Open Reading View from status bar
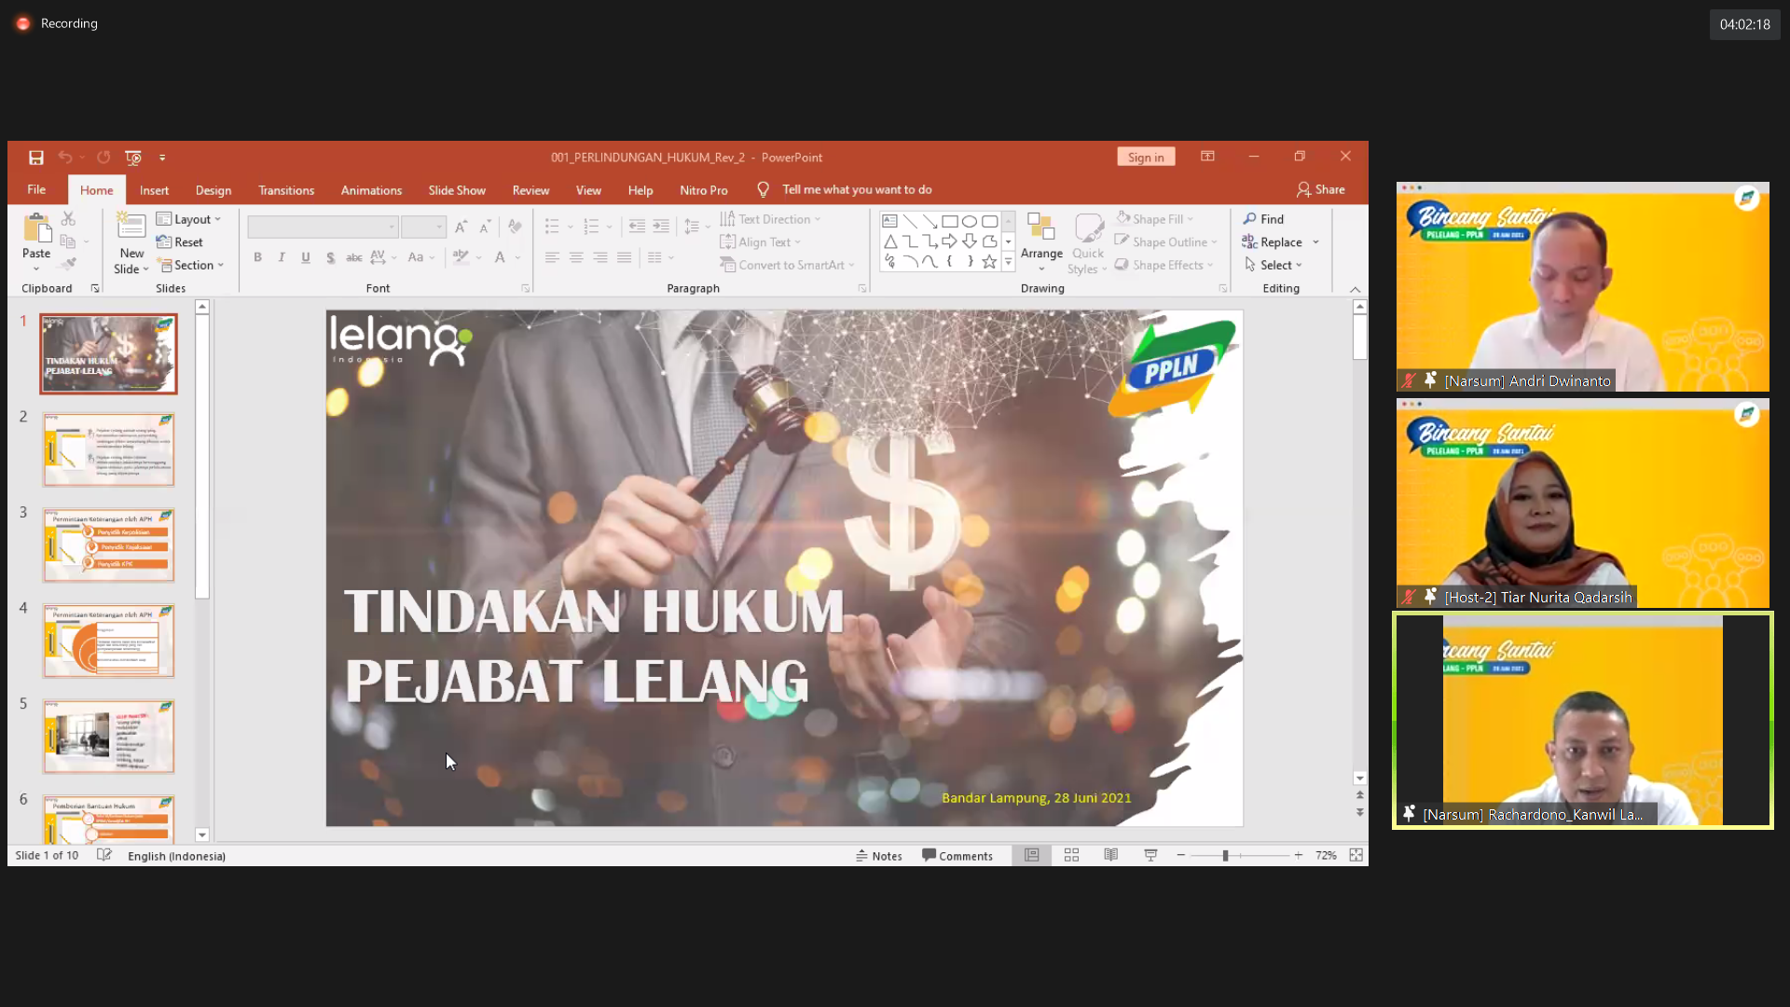Viewport: 1790px width, 1007px height. 1110,855
